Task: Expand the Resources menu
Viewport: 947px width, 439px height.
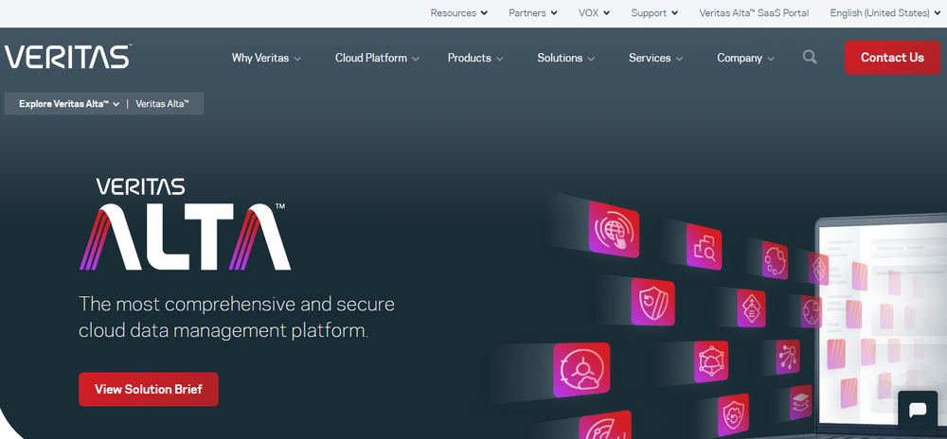Action: pyautogui.click(x=459, y=12)
